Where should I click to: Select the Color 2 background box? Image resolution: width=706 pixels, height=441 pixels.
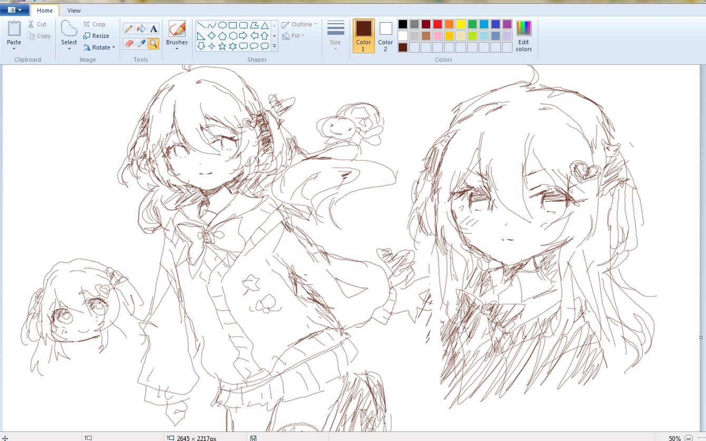(385, 36)
